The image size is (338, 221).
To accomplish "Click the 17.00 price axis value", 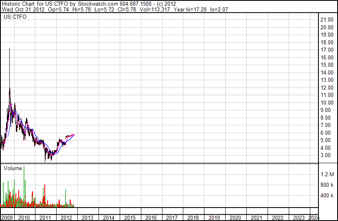I will point(327,50).
